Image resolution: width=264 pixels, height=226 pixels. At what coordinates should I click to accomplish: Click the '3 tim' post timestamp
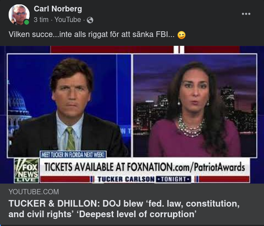click(x=41, y=20)
